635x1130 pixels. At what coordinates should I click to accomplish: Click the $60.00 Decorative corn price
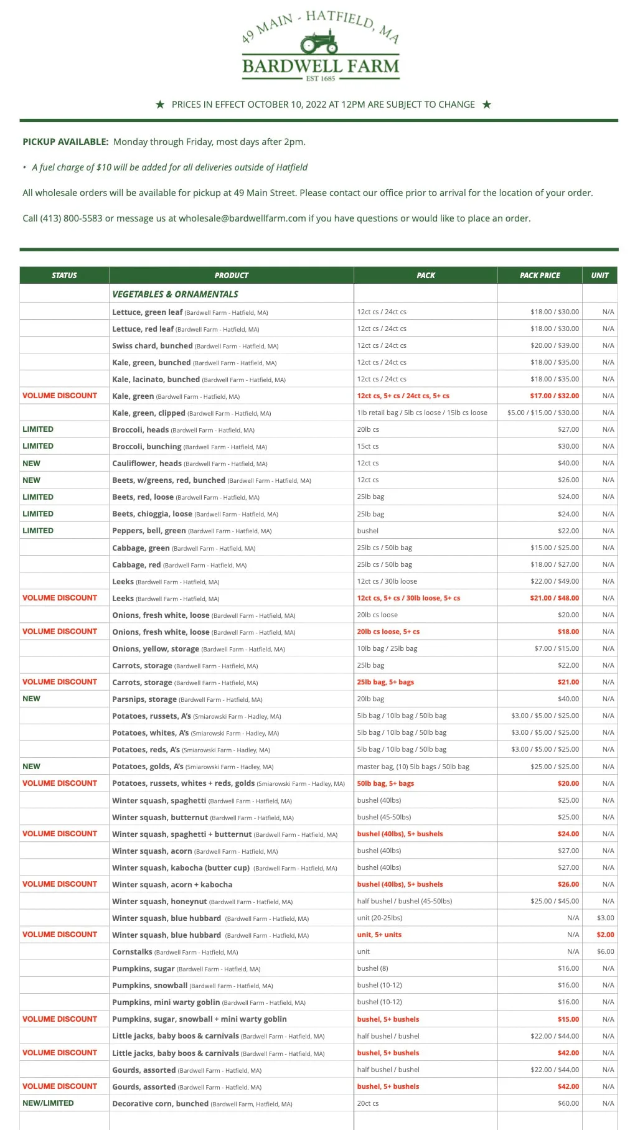coord(568,1103)
